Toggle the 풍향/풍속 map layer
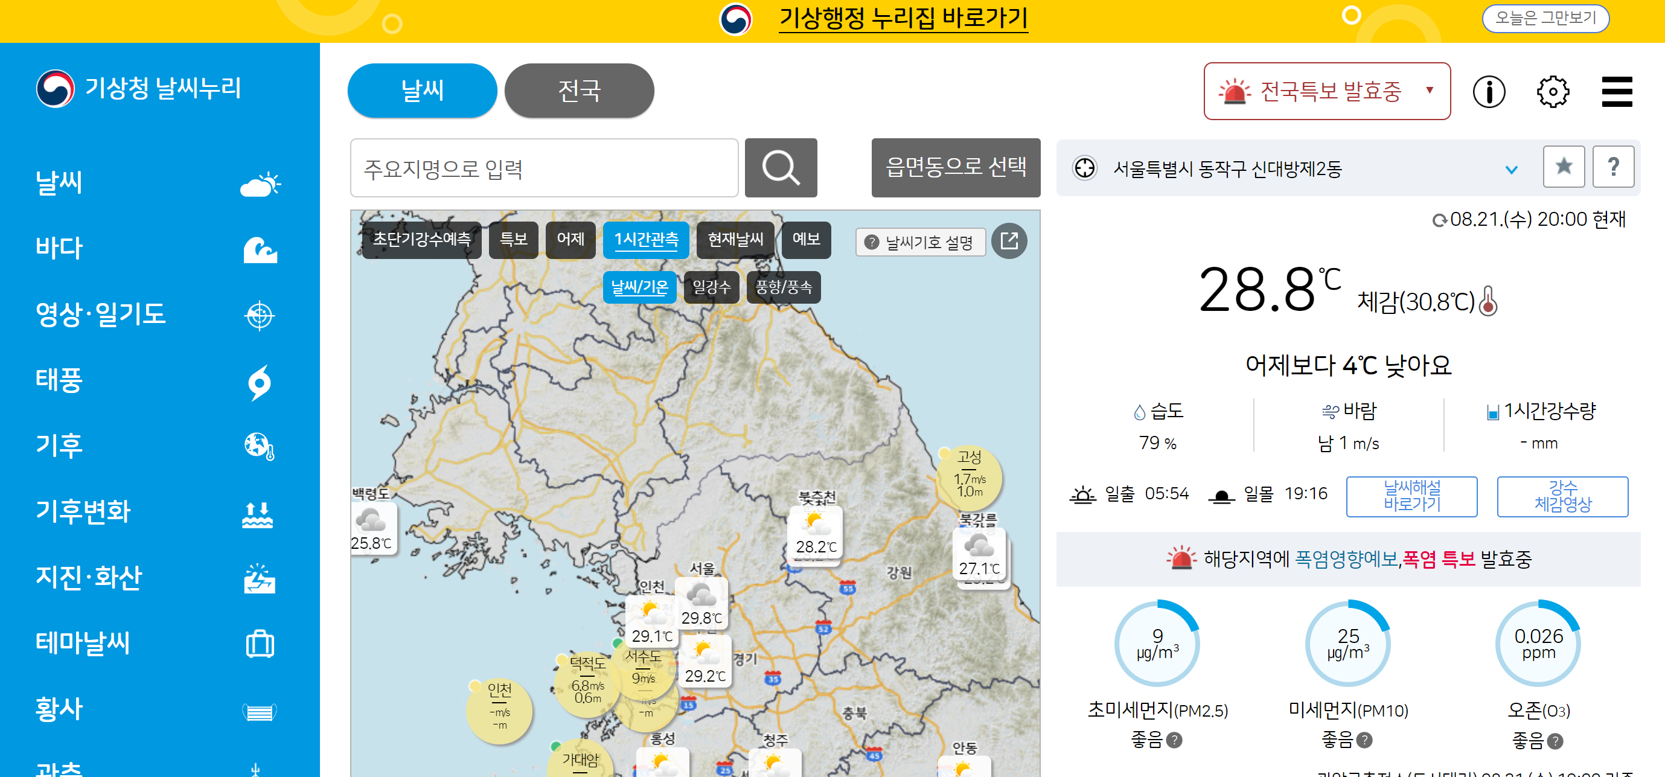The width and height of the screenshot is (1665, 777). tap(784, 287)
